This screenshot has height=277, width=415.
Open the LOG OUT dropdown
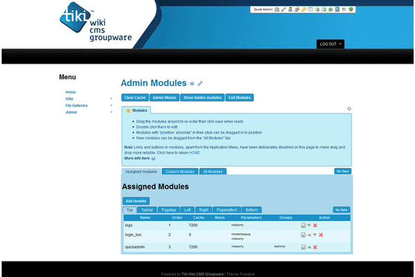[x=331, y=44]
